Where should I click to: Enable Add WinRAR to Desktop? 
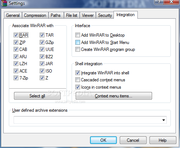point(78,35)
